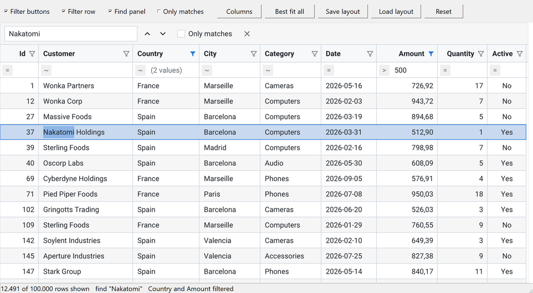533x293 pixels.
Task: Click the Accessories category cell
Action: coord(291,256)
